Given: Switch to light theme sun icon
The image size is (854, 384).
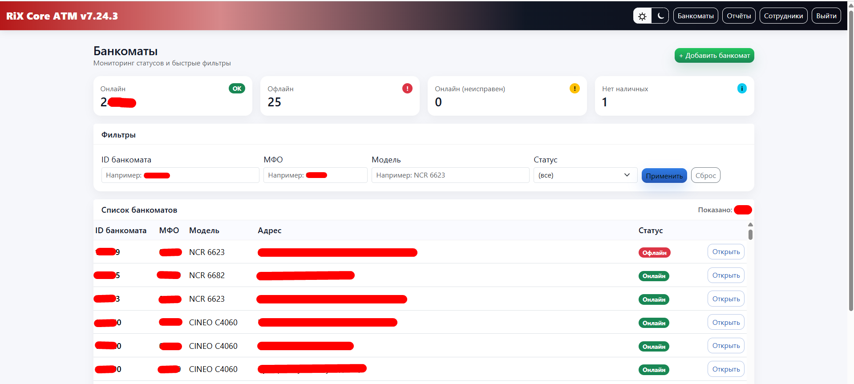Looking at the screenshot, I should [x=642, y=16].
